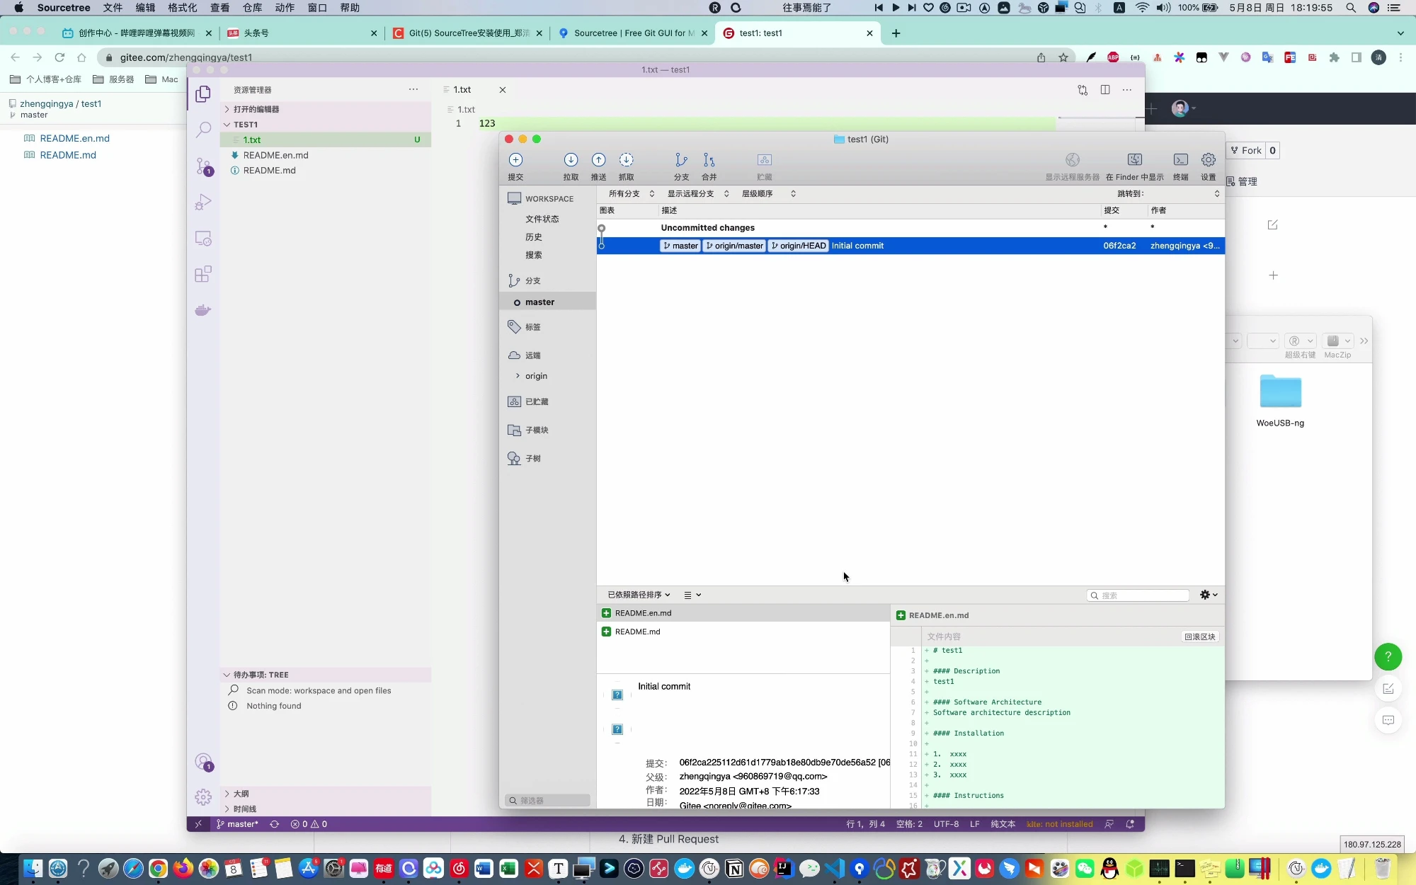
Task: Click the Branch (分支) toolbar icon
Action: point(681,160)
